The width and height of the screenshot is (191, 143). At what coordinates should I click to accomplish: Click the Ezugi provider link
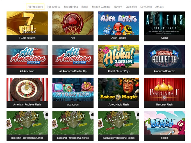[x=85, y=7]
